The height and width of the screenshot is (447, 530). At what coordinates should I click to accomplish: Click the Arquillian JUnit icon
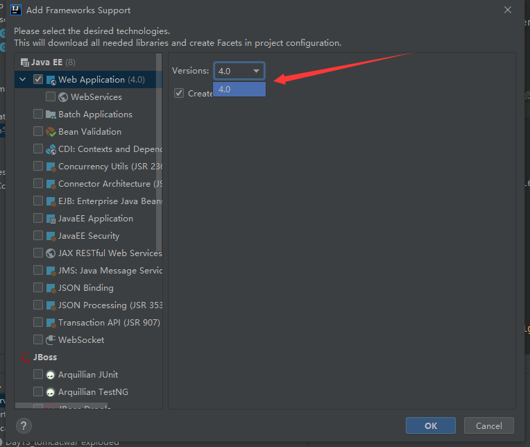[51, 375]
